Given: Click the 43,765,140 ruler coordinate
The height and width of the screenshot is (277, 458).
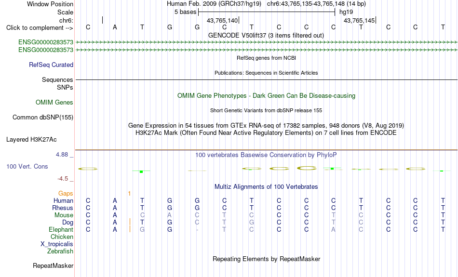Looking at the screenshot, I should [222, 20].
